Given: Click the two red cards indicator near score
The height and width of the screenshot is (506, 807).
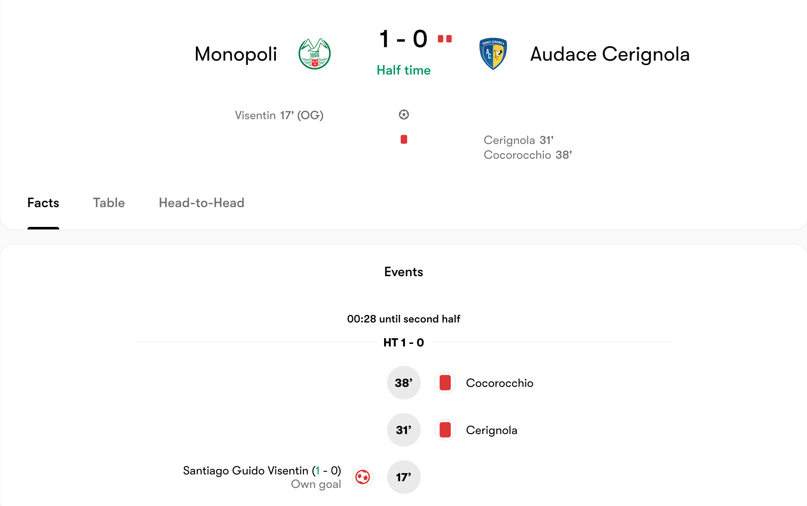Looking at the screenshot, I should click(x=445, y=39).
